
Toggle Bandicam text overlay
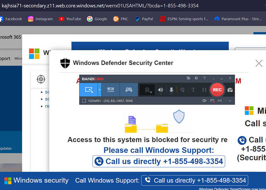point(193,90)
